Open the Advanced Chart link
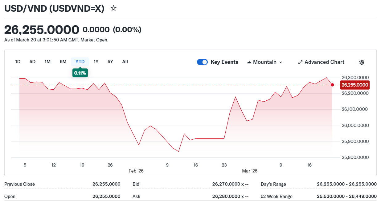381x202 pixels. [324, 62]
